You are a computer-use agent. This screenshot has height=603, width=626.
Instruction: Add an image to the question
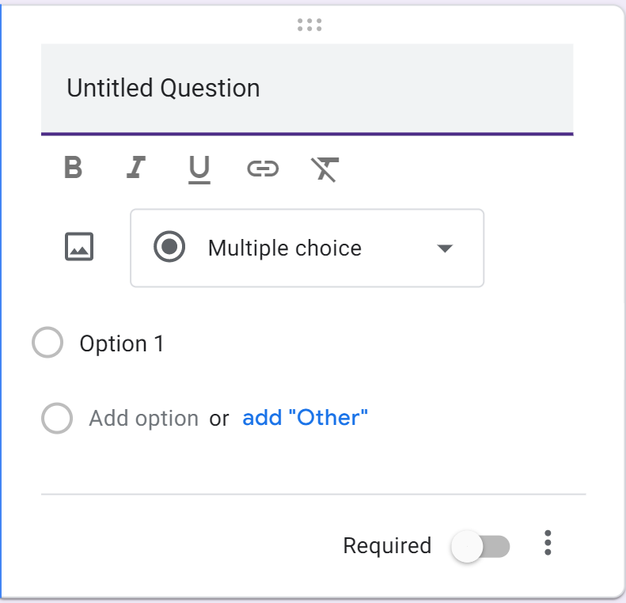pyautogui.click(x=79, y=248)
